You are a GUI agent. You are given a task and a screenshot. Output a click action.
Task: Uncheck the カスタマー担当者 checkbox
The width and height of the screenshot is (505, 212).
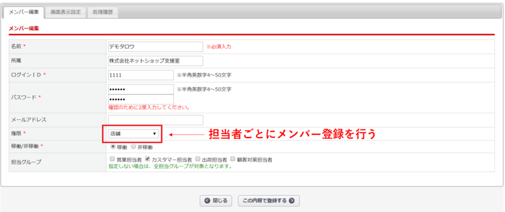[147, 159]
